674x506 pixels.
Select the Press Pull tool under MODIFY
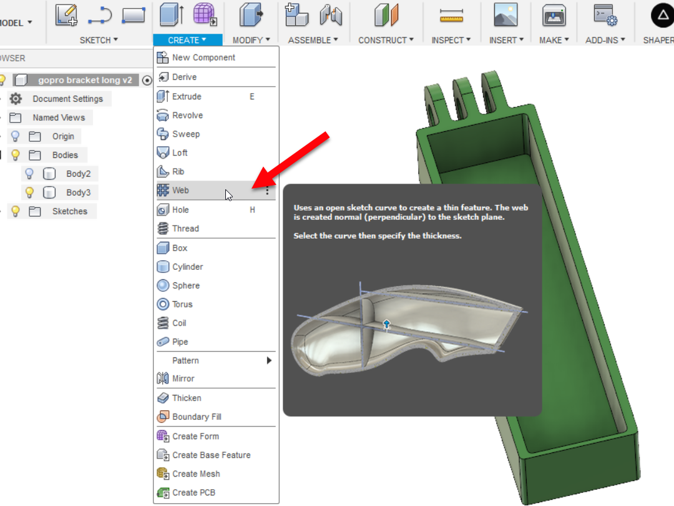pyautogui.click(x=251, y=15)
